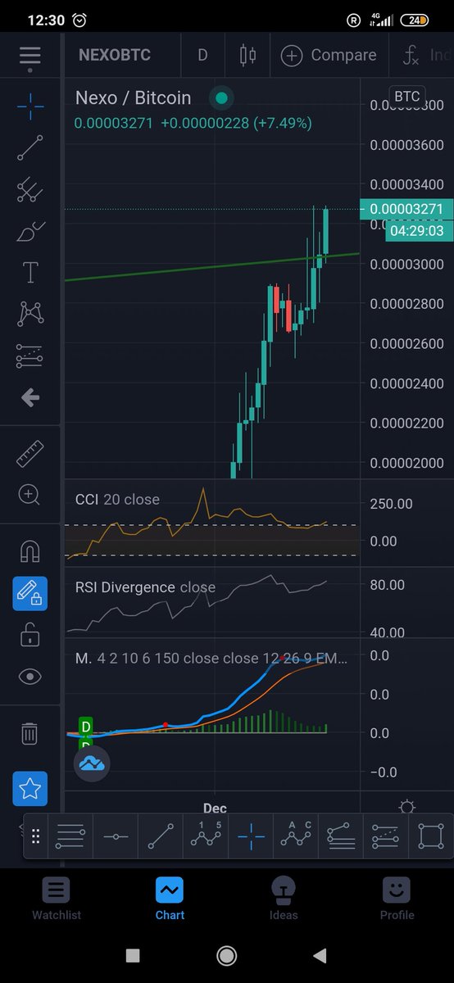
Task: Select Fib retracement tool in floating toolbar
Action: point(70,836)
